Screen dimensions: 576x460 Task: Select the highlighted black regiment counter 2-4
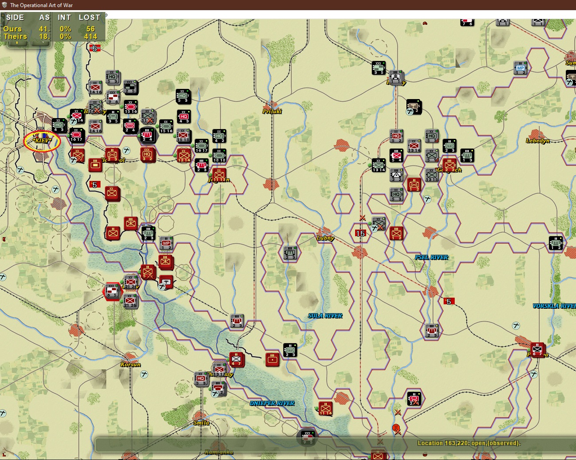(147, 135)
